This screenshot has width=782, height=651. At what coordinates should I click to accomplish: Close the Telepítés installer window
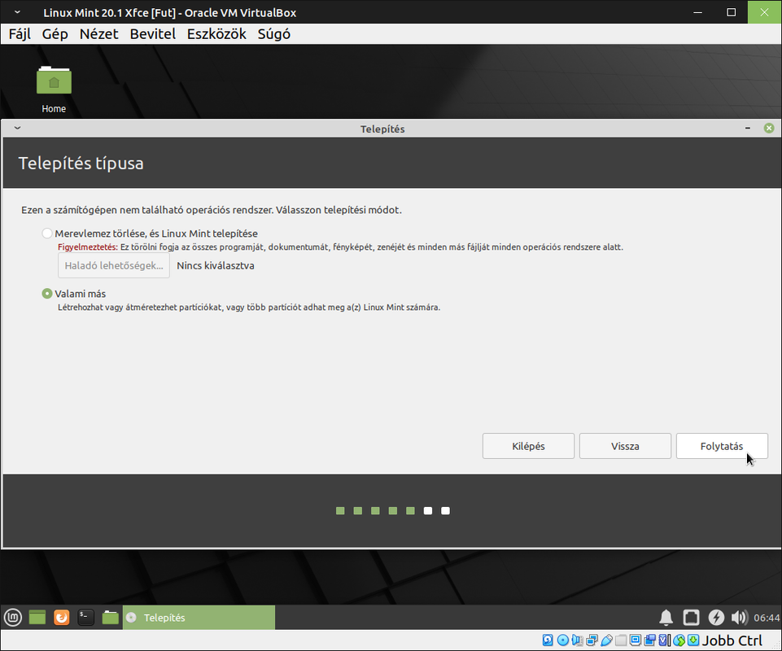pos(769,129)
